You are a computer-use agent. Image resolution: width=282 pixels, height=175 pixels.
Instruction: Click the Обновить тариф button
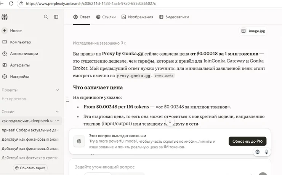pos(30,168)
